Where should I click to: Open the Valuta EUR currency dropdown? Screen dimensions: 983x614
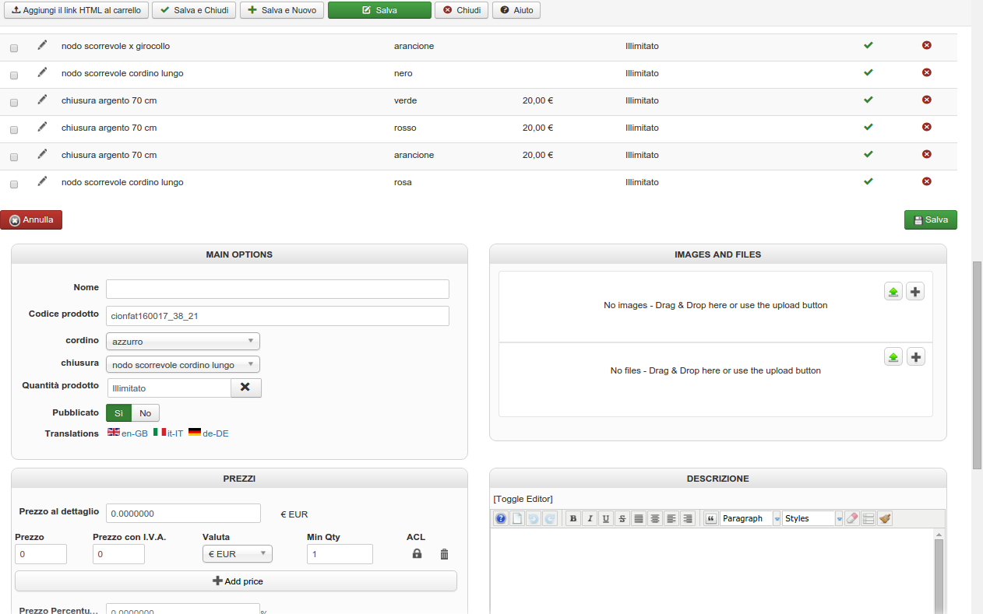[238, 554]
